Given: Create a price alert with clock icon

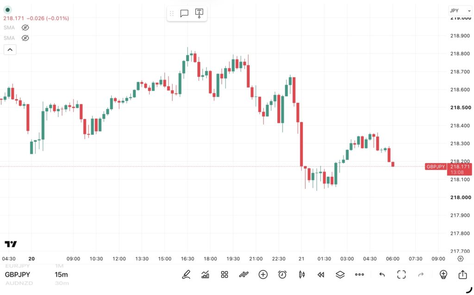Looking at the screenshot, I should tap(282, 275).
